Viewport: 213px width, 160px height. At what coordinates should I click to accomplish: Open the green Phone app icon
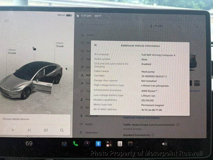tap(76, 144)
